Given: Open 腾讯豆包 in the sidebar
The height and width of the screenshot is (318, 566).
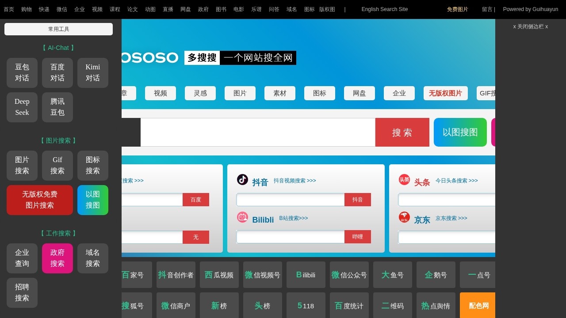Looking at the screenshot, I should pyautogui.click(x=57, y=107).
